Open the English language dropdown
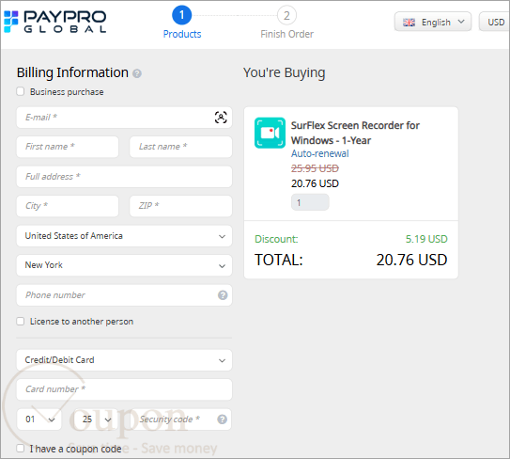The height and width of the screenshot is (459, 510). pyautogui.click(x=433, y=22)
